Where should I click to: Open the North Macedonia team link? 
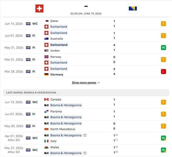point(62,129)
